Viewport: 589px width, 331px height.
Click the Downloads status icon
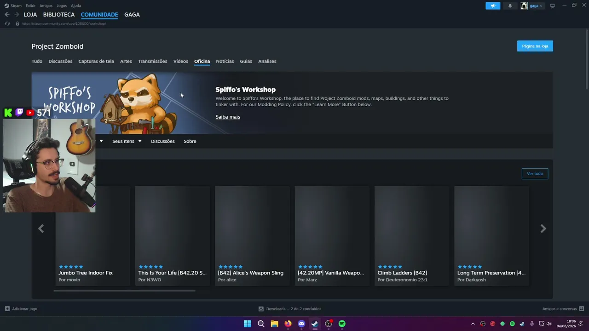(x=261, y=309)
